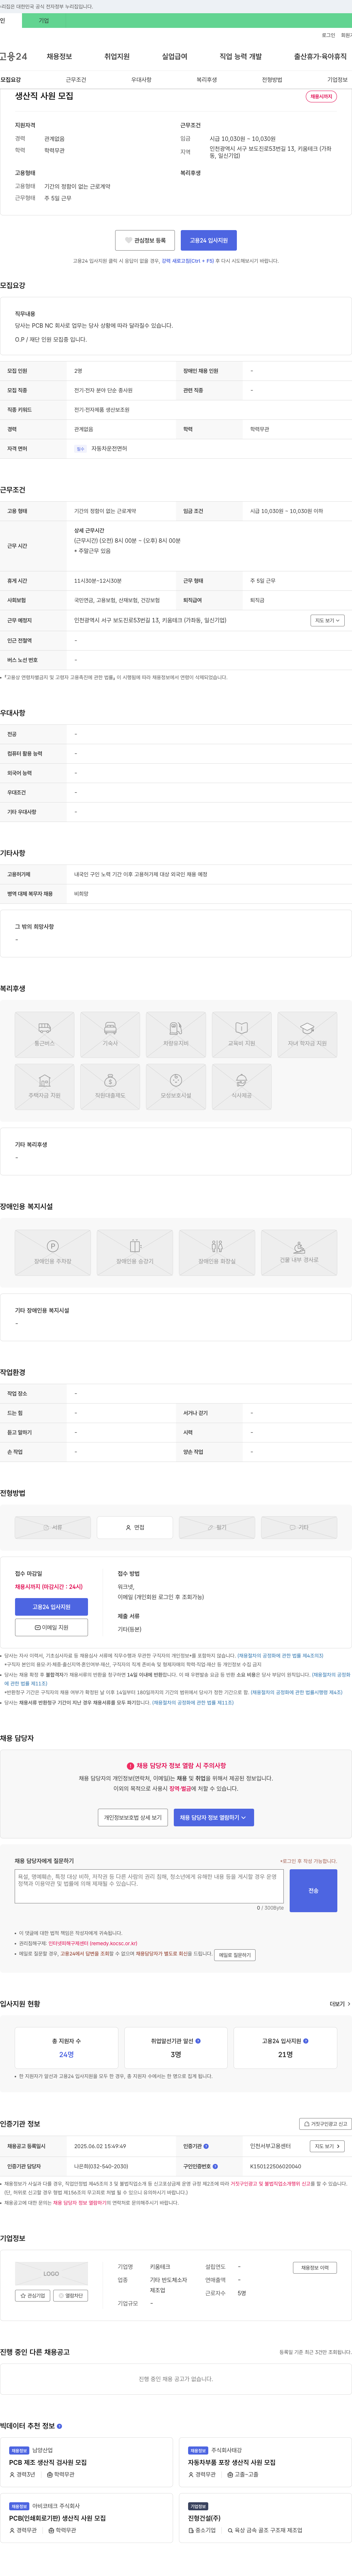Open 자동차부품 포장 생산직 사원 모집 card
352x2576 pixels.
click(265, 2462)
